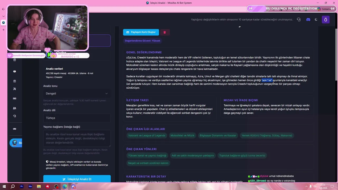338x190 pixels.
Task: Open the tools wrench icon in the sidebar
Action: point(15,89)
